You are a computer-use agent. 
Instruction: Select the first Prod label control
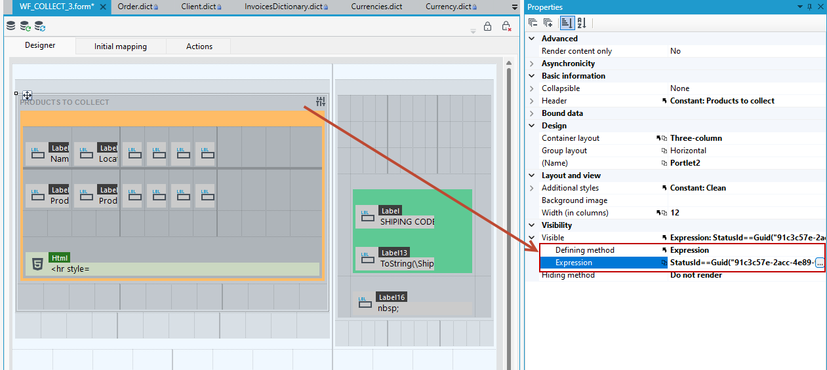(x=48, y=196)
